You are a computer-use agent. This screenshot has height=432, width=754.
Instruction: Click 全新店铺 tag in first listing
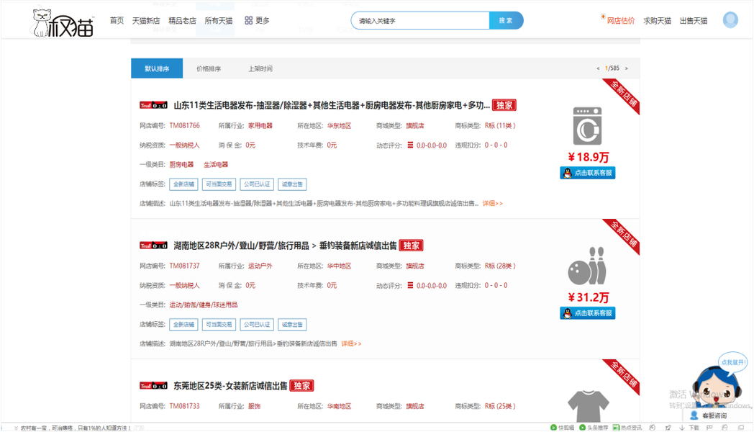point(183,184)
